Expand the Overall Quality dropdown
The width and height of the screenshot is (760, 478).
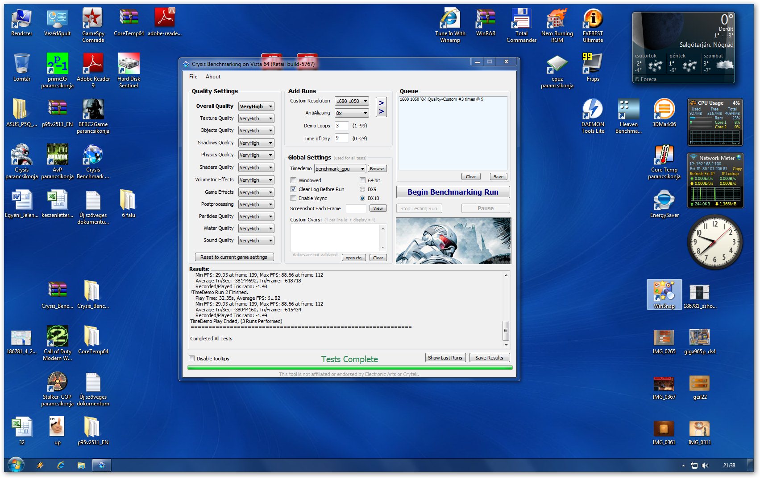pos(256,106)
